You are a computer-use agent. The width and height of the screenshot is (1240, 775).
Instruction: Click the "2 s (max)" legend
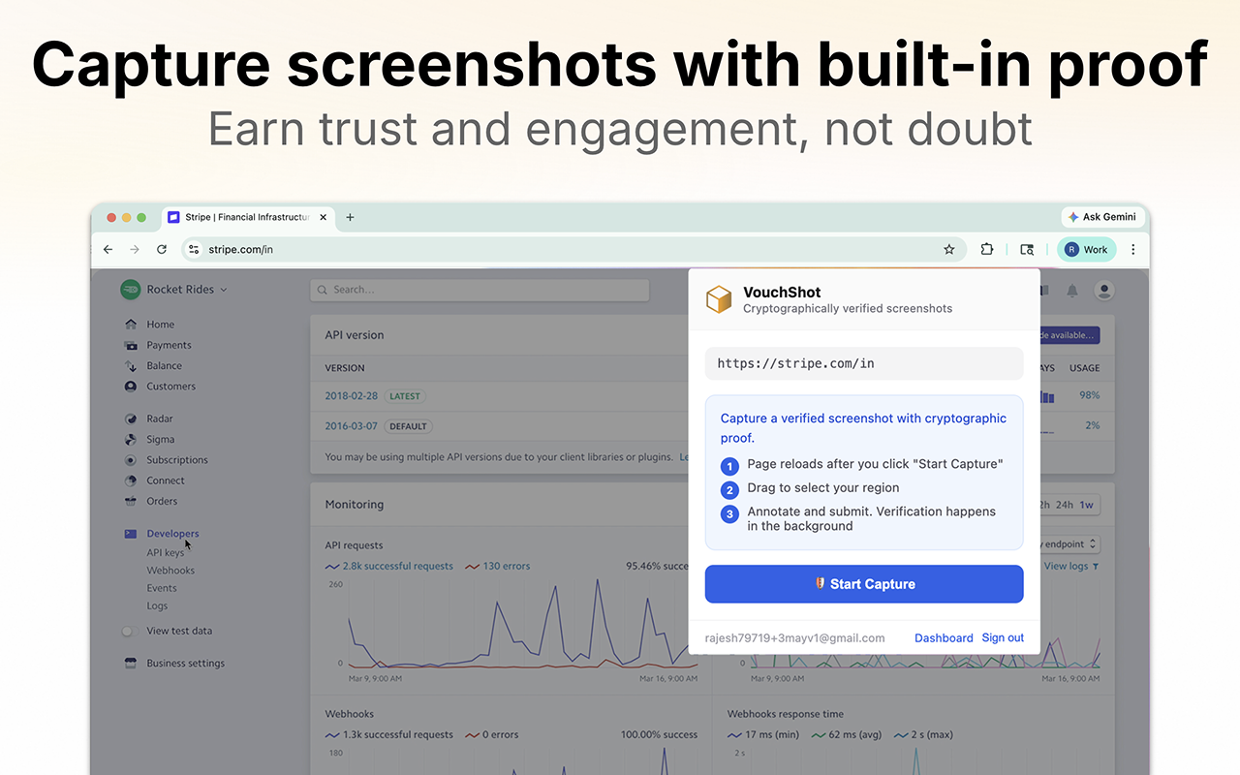(924, 734)
